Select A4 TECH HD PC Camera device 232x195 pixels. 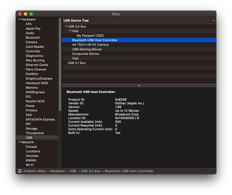(139, 45)
